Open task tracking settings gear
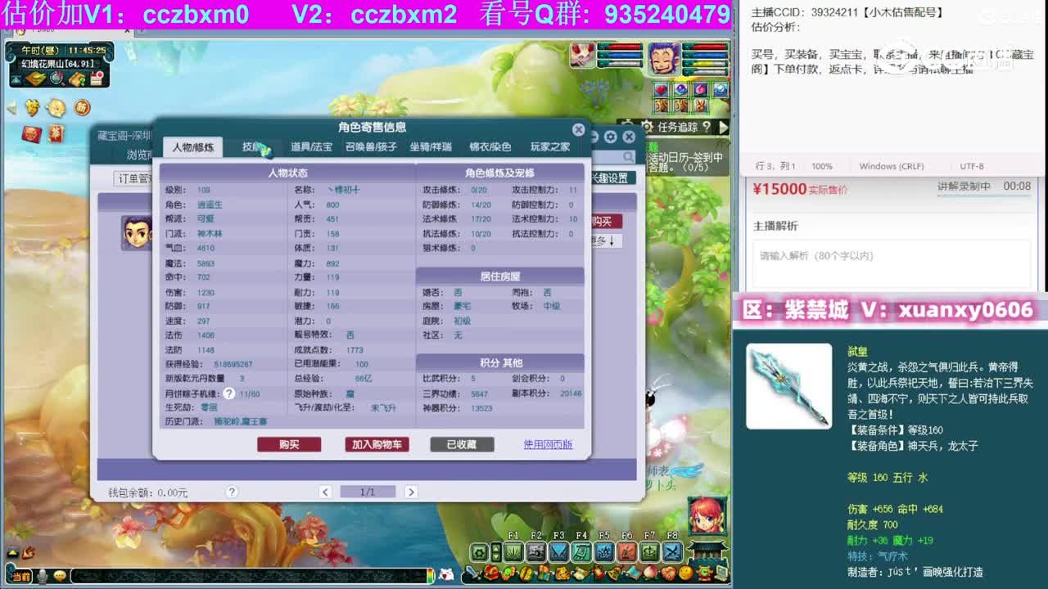The width and height of the screenshot is (1048, 589). pos(647,127)
